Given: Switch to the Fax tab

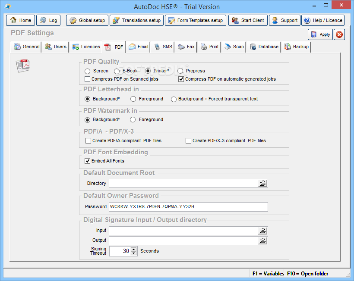Looking at the screenshot, I should 186,47.
